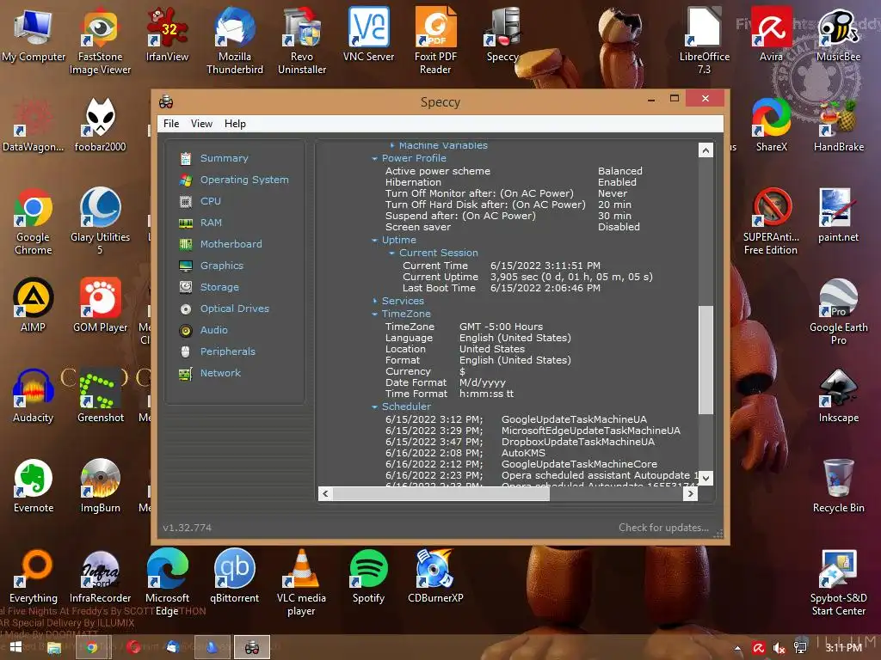Select the Evernote desktop icon
This screenshot has height=660, width=881.
point(34,486)
